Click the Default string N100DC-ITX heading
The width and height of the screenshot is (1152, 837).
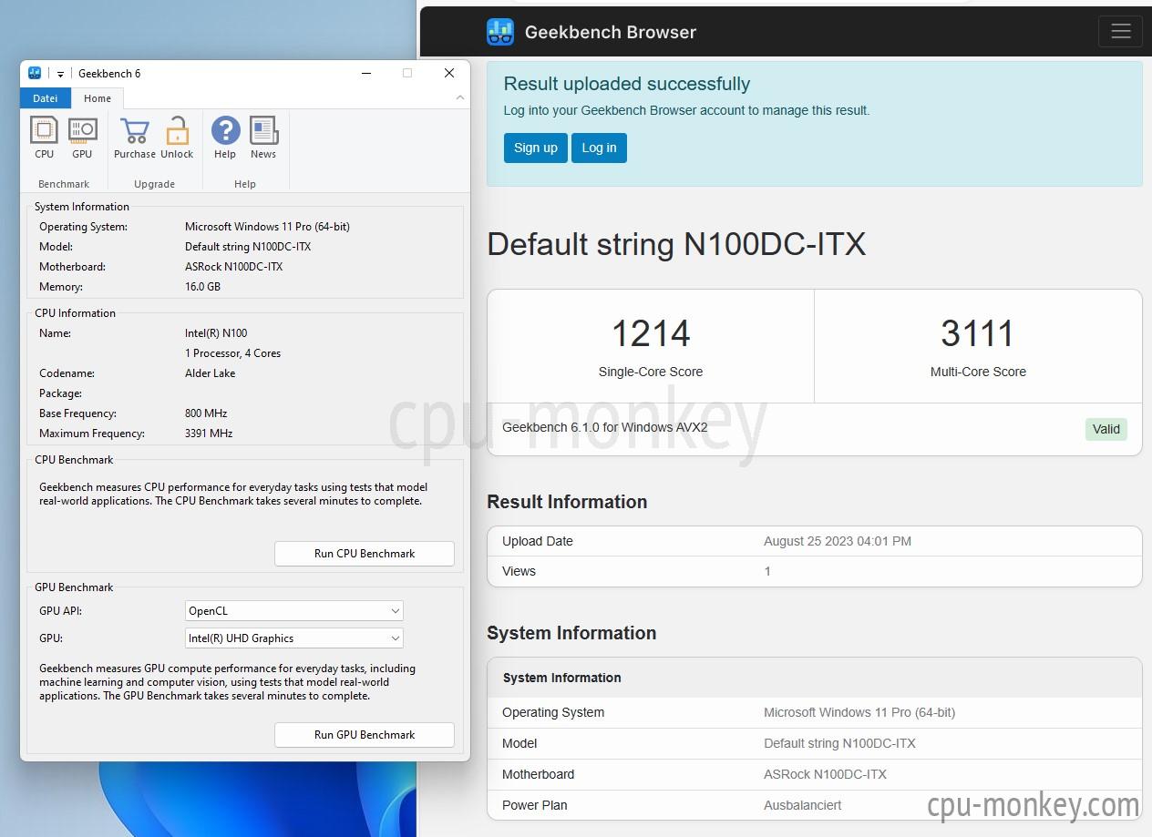point(676,244)
